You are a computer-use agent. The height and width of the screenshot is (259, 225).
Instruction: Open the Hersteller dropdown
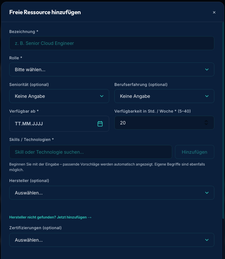(111, 193)
